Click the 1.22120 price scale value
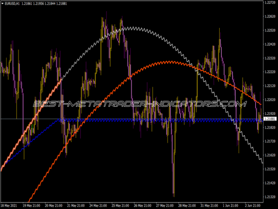 click(271, 85)
